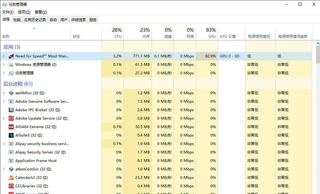Open the 详细信息 tab
Image resolution: width=320 pixels, height=194 pixels.
pos(78,20)
